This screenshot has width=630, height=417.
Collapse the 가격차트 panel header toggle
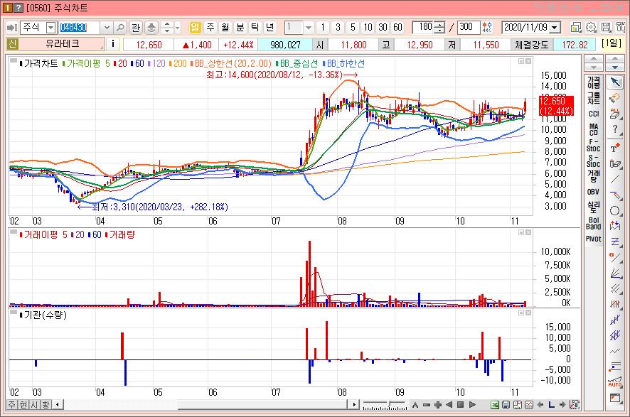pyautogui.click(x=14, y=62)
